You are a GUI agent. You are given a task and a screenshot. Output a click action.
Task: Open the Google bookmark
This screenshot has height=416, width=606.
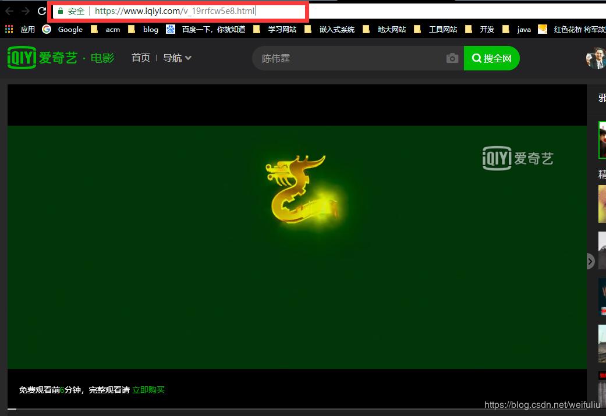(64, 29)
